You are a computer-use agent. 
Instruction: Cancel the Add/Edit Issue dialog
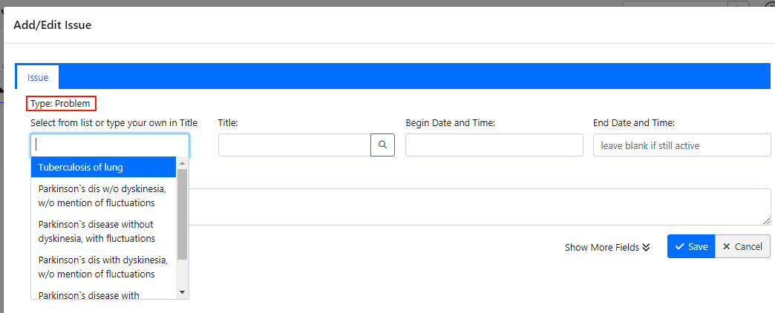(x=742, y=246)
